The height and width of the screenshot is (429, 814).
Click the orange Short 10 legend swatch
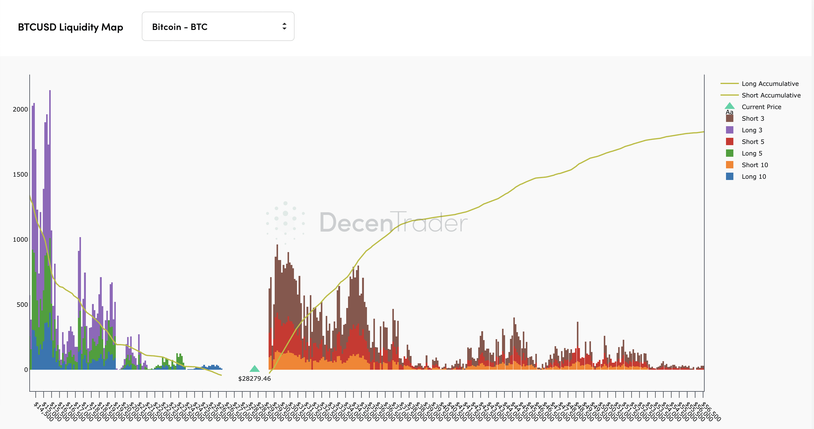coord(729,165)
